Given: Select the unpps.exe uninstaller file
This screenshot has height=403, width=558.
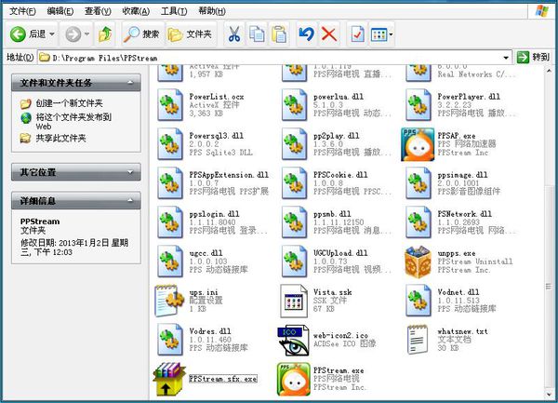Looking at the screenshot, I should click(x=418, y=261).
